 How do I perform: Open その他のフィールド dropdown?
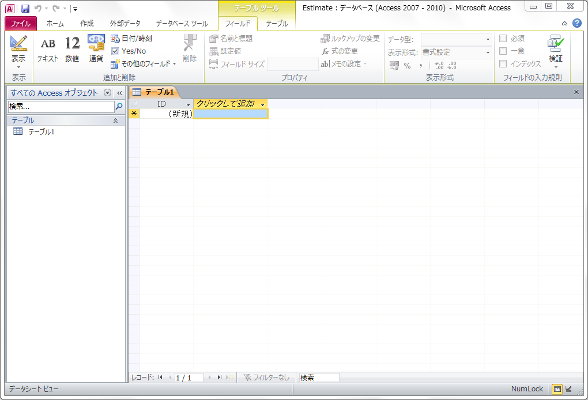(x=144, y=64)
